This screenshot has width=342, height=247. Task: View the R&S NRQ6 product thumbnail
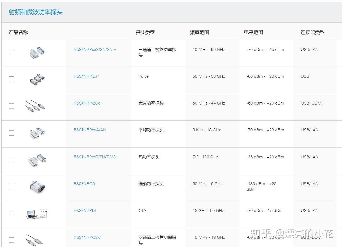[37, 187]
